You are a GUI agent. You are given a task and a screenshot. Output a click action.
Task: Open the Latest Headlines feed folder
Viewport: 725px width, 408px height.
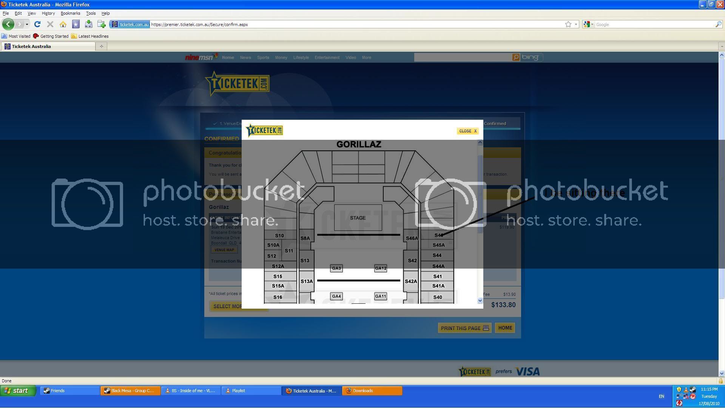pyautogui.click(x=90, y=36)
